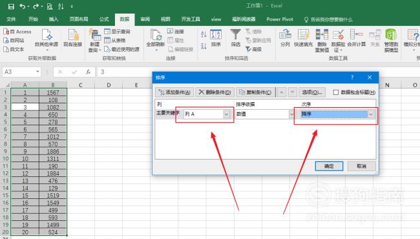Select cell containing 1567
This screenshot has width=420, height=239.
[x=53, y=92]
